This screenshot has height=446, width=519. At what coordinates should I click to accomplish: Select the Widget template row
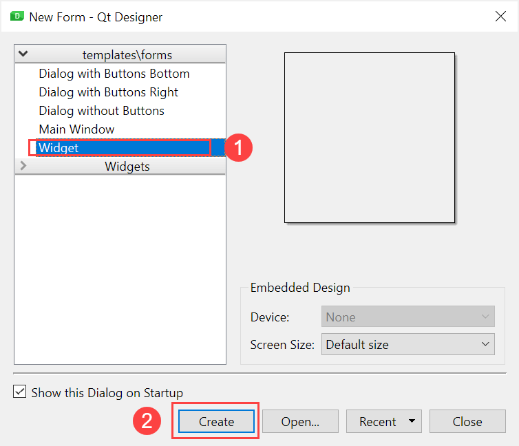pos(130,147)
